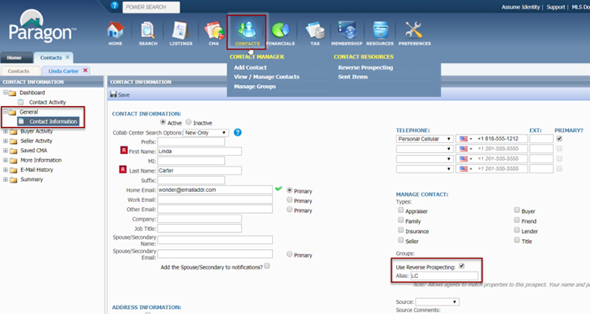Check the Family type checkbox

400,220
